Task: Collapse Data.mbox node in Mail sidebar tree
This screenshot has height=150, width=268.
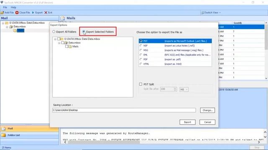Action: point(7,27)
